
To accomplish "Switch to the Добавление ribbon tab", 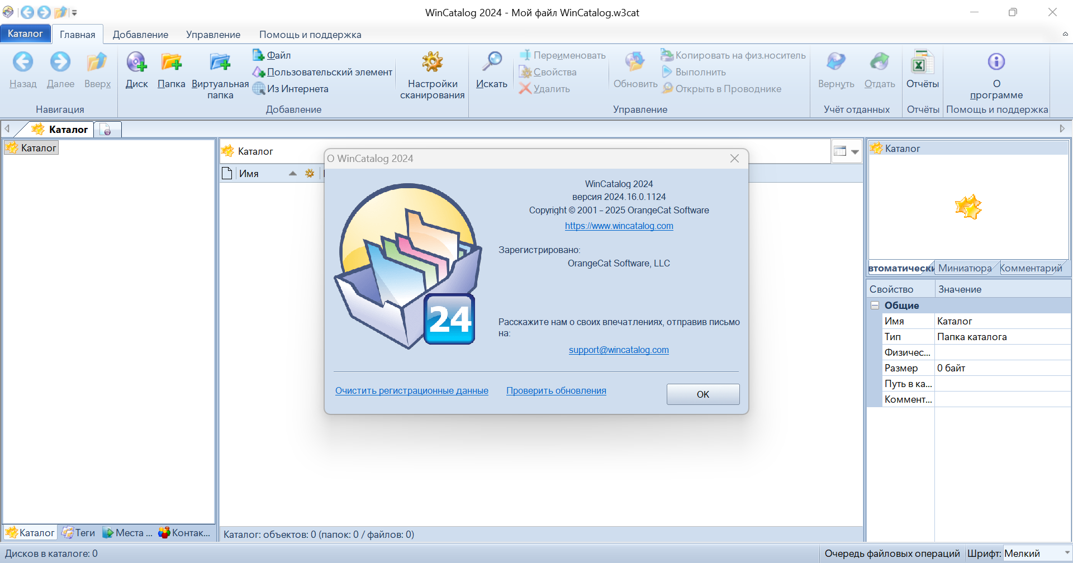I will [x=140, y=35].
